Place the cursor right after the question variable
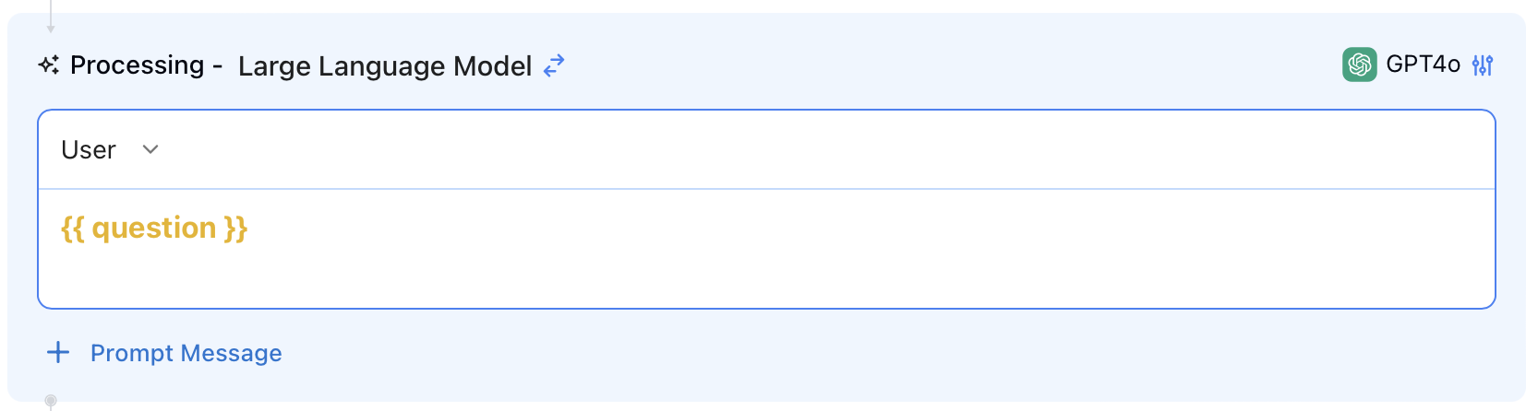The height and width of the screenshot is (411, 1538). pos(250,228)
